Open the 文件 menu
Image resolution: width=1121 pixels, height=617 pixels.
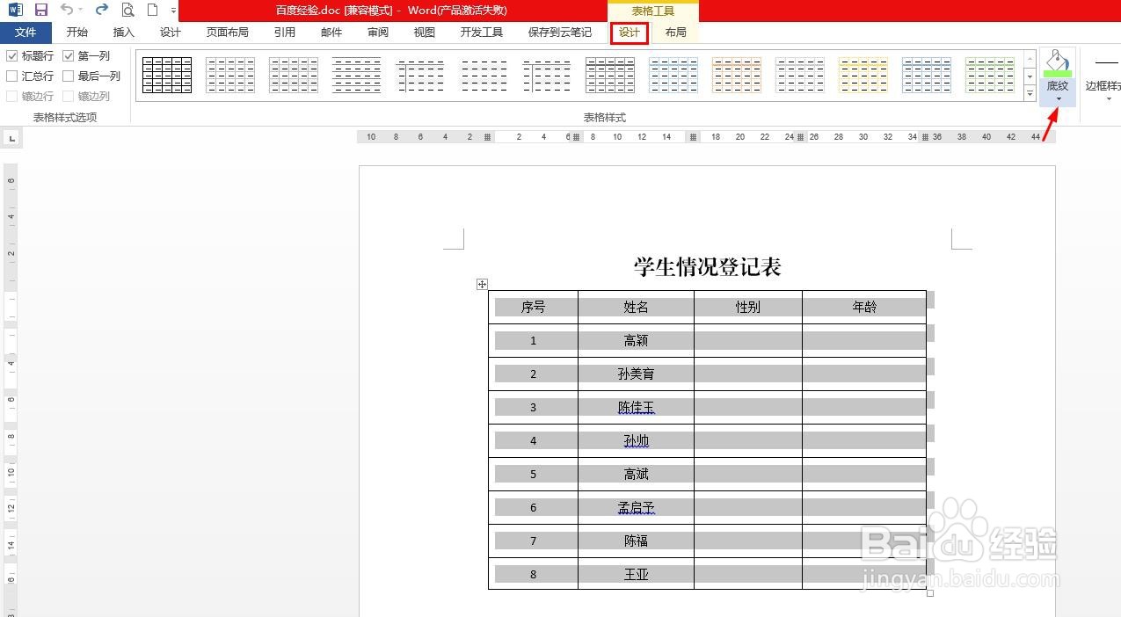(26, 32)
